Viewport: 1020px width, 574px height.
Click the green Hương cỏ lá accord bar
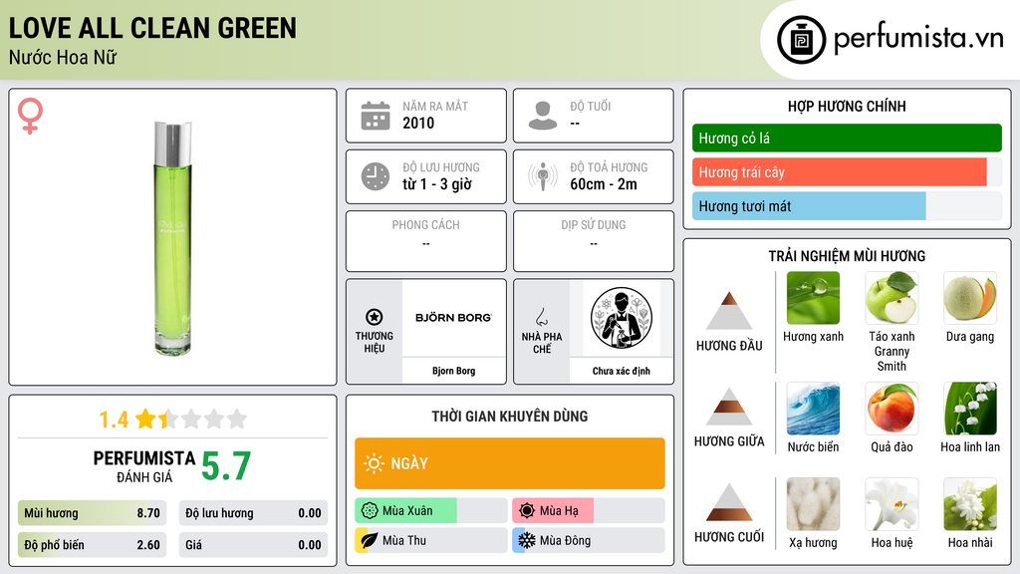tap(847, 138)
